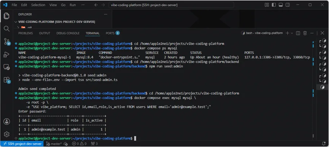Click the 'Admin seed completed' output line
The width and height of the screenshot is (329, 147).
(37, 89)
